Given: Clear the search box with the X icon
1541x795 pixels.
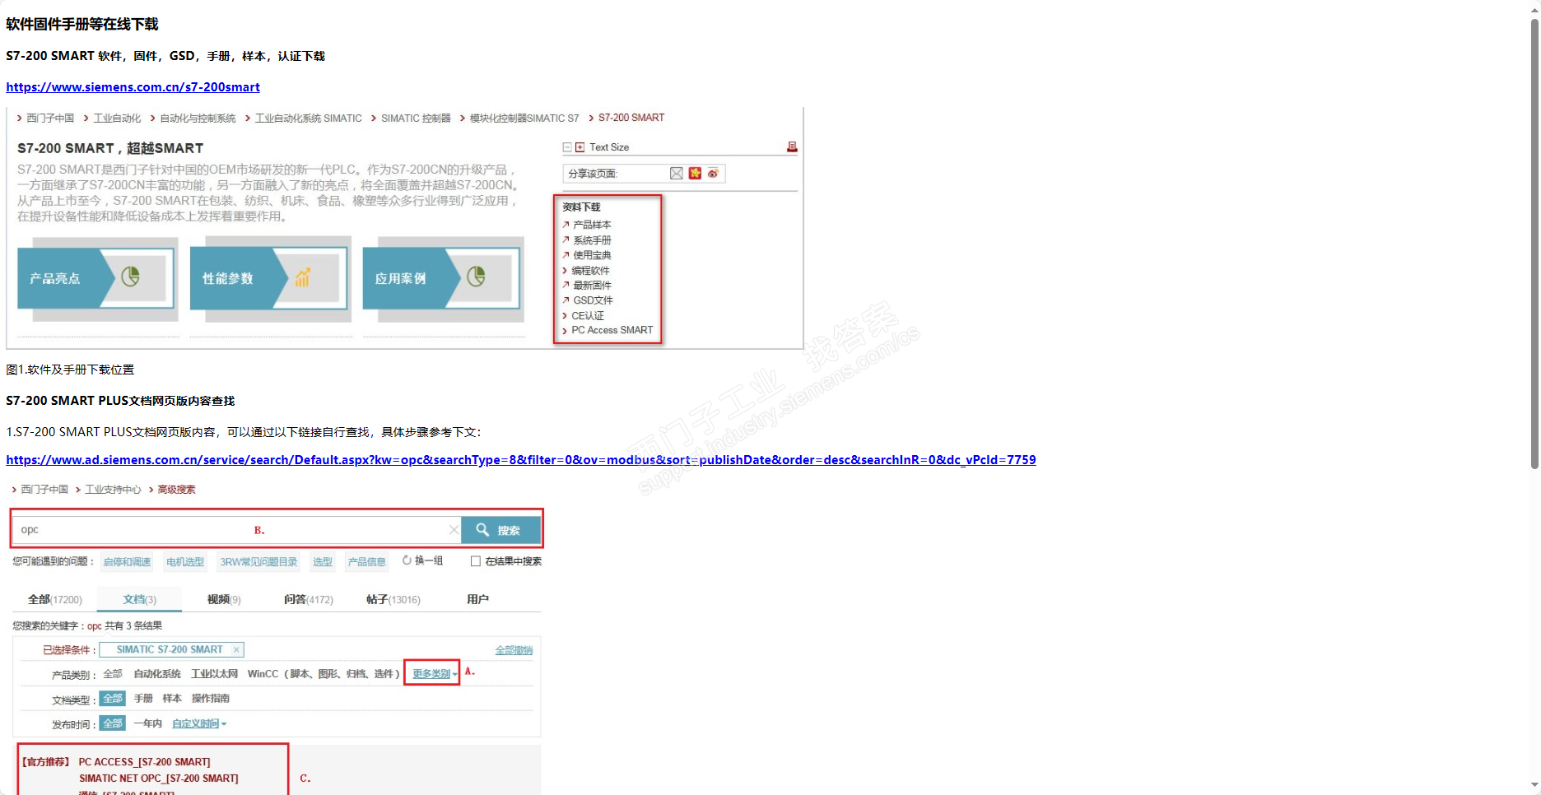Looking at the screenshot, I should pyautogui.click(x=454, y=530).
